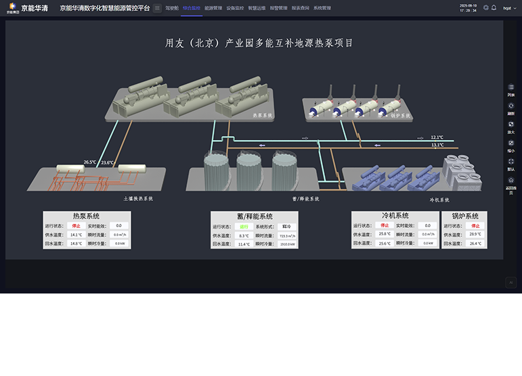
Task: Click the 蓄/释能系统 storage tanks graphic
Action: (x=251, y=171)
